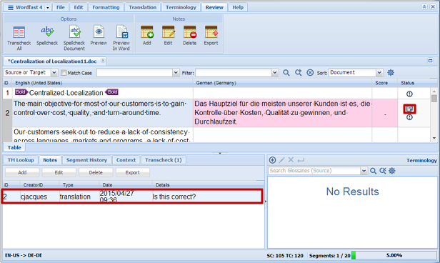
Task: Click the refresh-search icon in the filter bar
Action: [298, 73]
